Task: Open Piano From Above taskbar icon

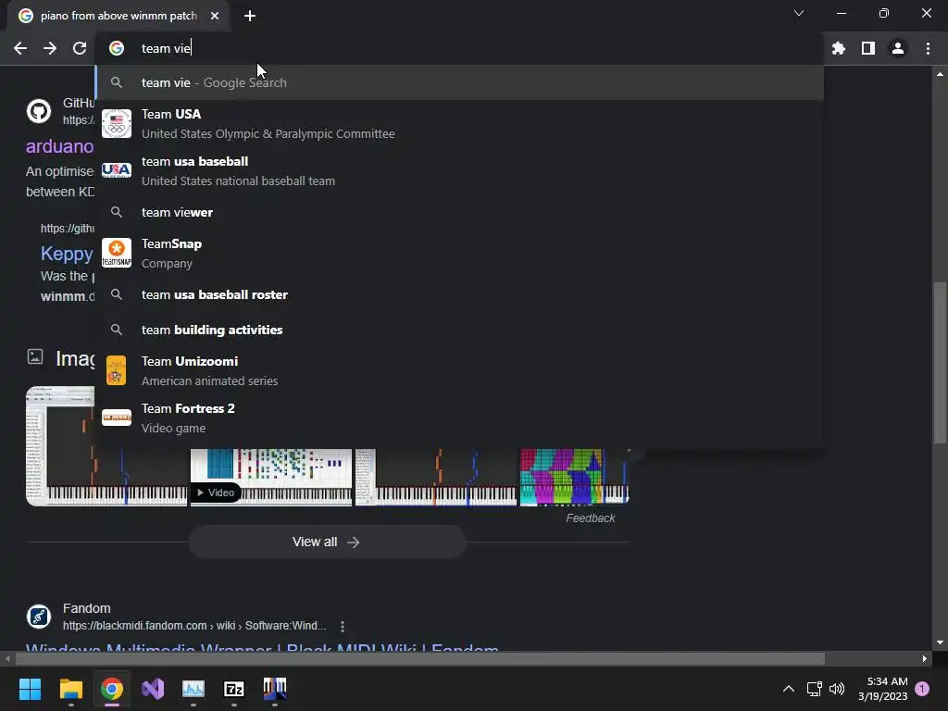Action: tap(275, 689)
